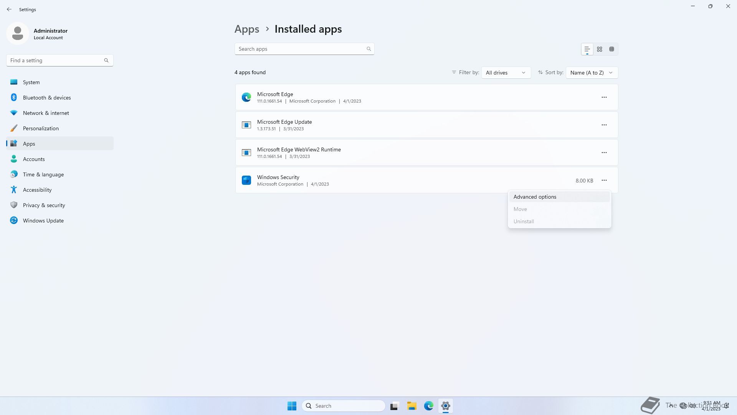Image resolution: width=737 pixels, height=415 pixels.
Task: Go to Privacy & security settings
Action: coord(44,205)
